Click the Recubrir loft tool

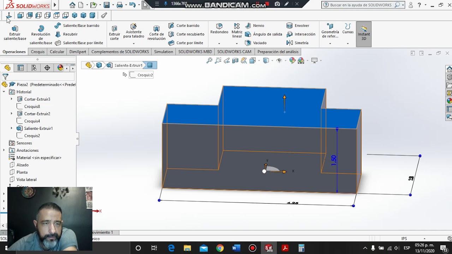pos(66,34)
